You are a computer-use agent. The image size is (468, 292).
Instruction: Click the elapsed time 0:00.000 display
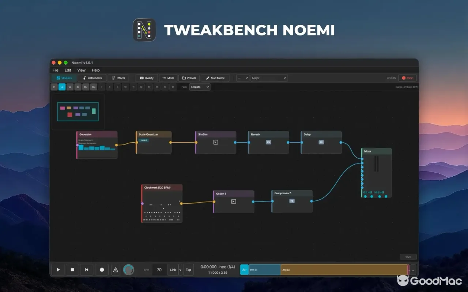208,267
